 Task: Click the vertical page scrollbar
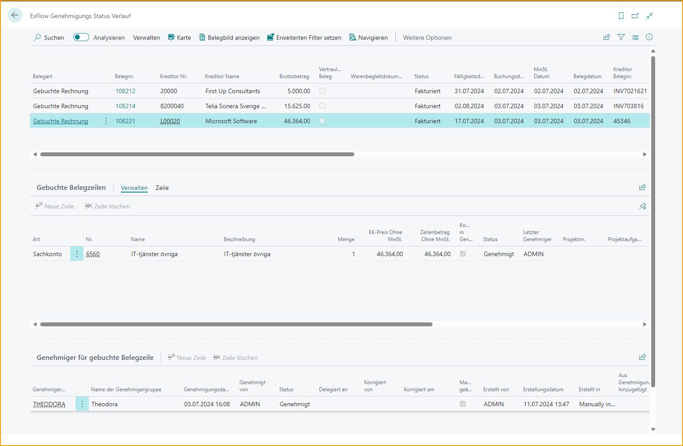(x=653, y=221)
